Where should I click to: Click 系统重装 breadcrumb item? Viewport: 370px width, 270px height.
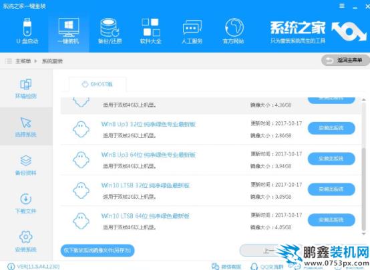52,61
